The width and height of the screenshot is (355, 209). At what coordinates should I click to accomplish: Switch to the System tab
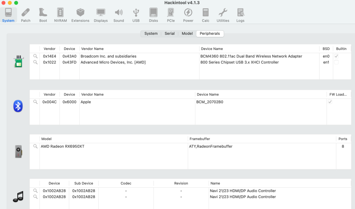[151, 33]
